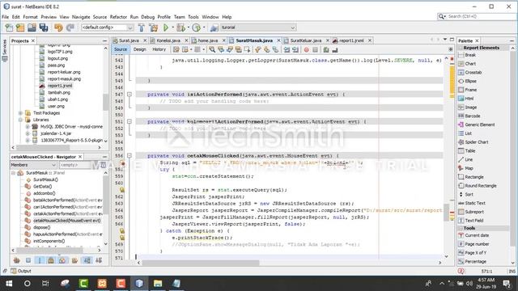The width and height of the screenshot is (518, 291).
Task: Click the grey Redo arrow icon
Action: click(70, 27)
